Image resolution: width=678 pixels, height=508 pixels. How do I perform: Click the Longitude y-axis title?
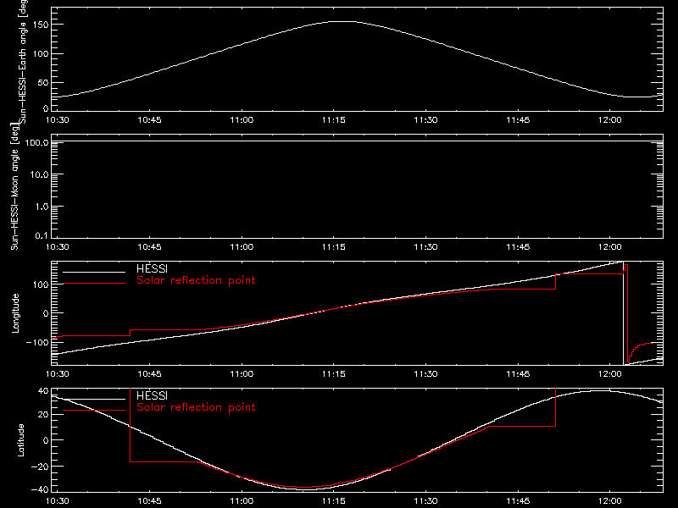tap(15, 313)
